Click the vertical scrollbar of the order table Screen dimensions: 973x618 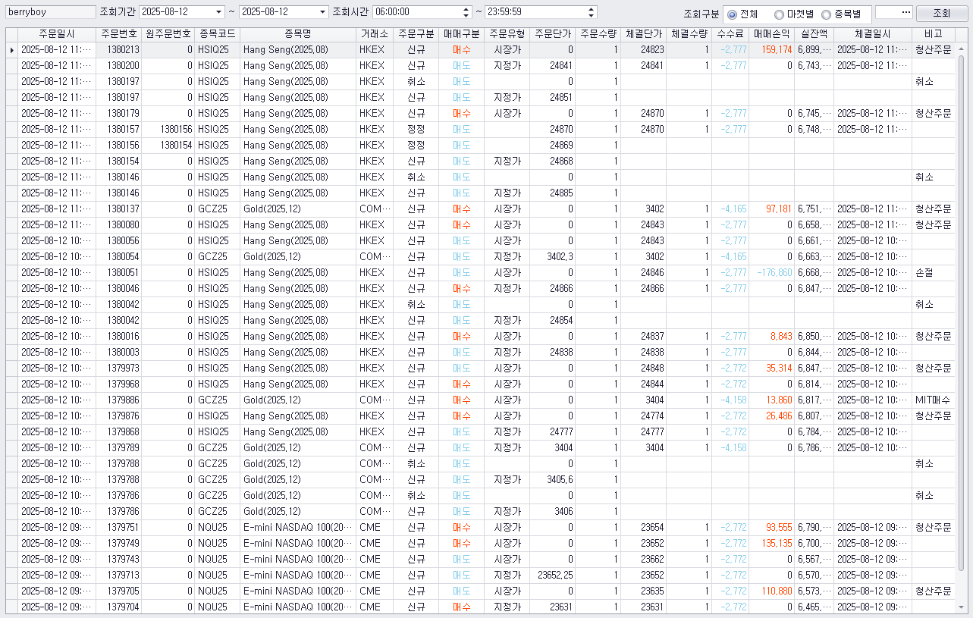(x=962, y=313)
